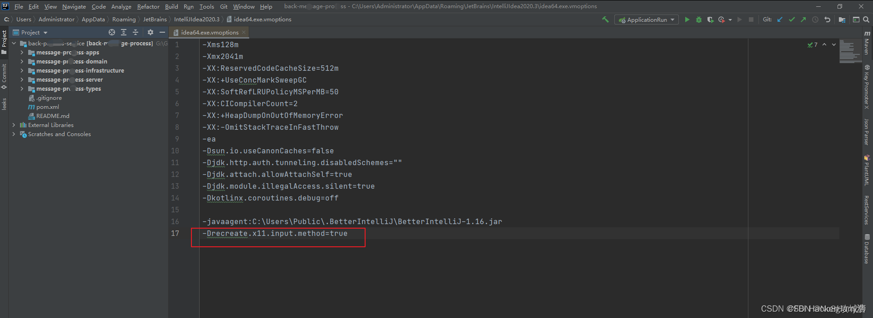The image size is (873, 318).
Task: Open Git history clock icon
Action: pyautogui.click(x=815, y=20)
